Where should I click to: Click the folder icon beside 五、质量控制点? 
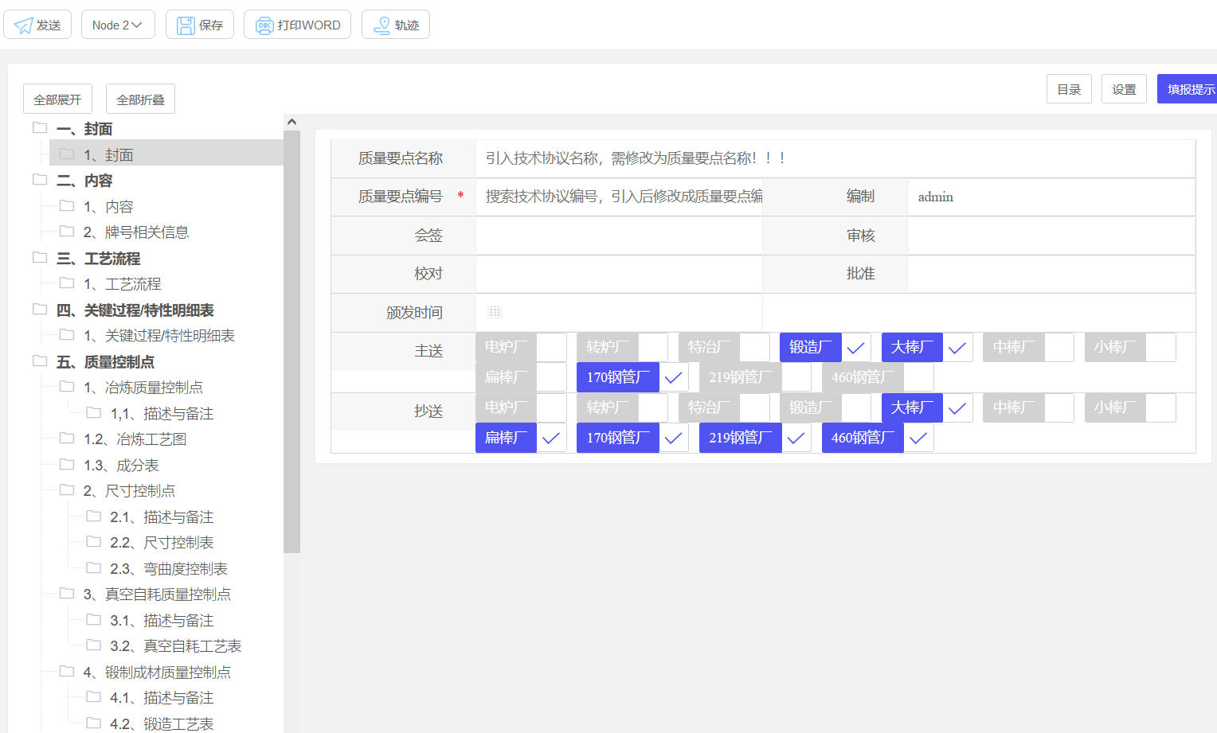(x=40, y=361)
